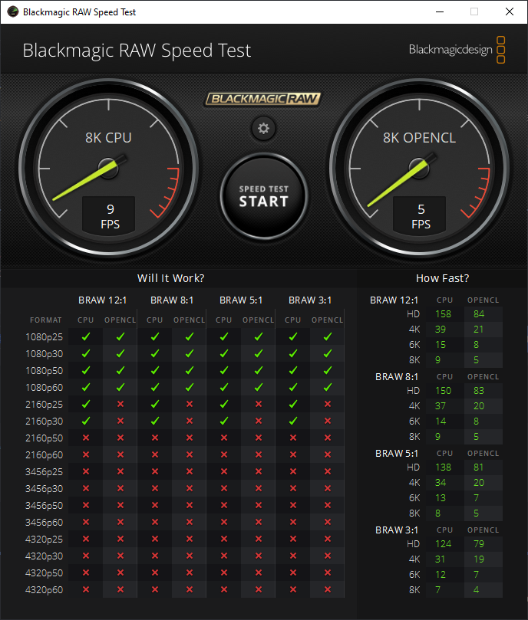
Task: Click the BRAW 8:1 HD CPU value 150
Action: [444, 391]
